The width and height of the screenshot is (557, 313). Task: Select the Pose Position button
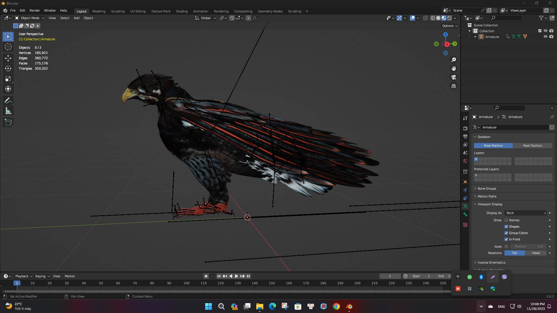click(493, 146)
